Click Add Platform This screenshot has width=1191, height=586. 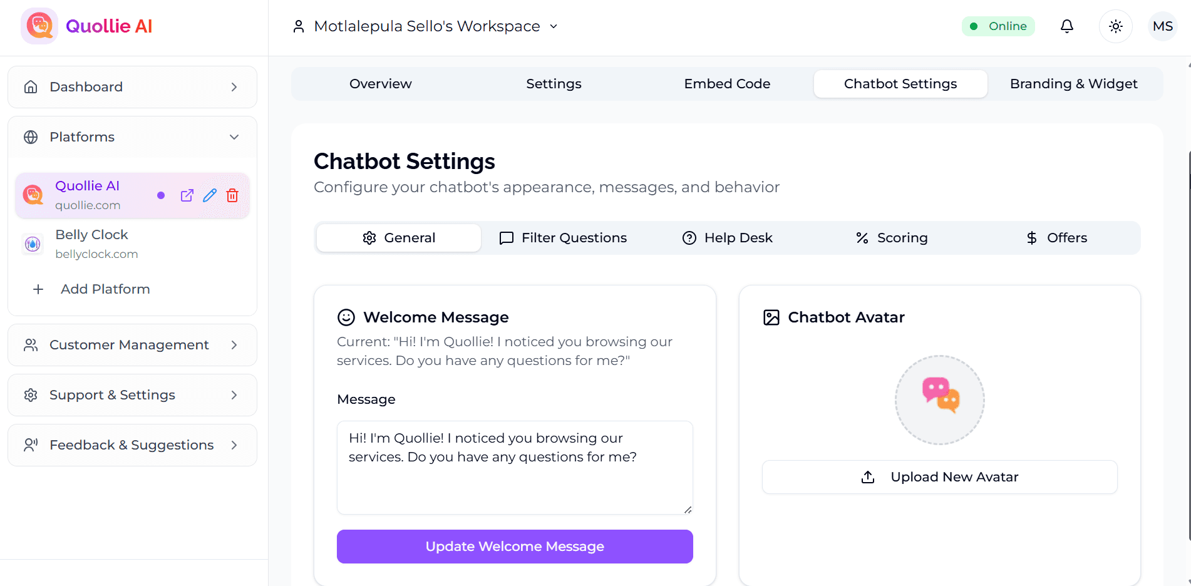click(x=105, y=289)
